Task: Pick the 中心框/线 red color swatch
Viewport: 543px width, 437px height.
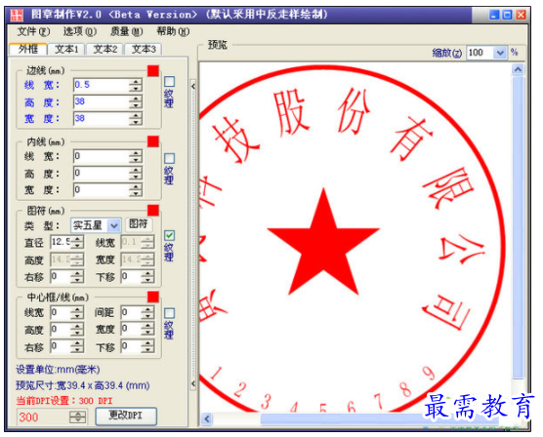Action: 153,297
